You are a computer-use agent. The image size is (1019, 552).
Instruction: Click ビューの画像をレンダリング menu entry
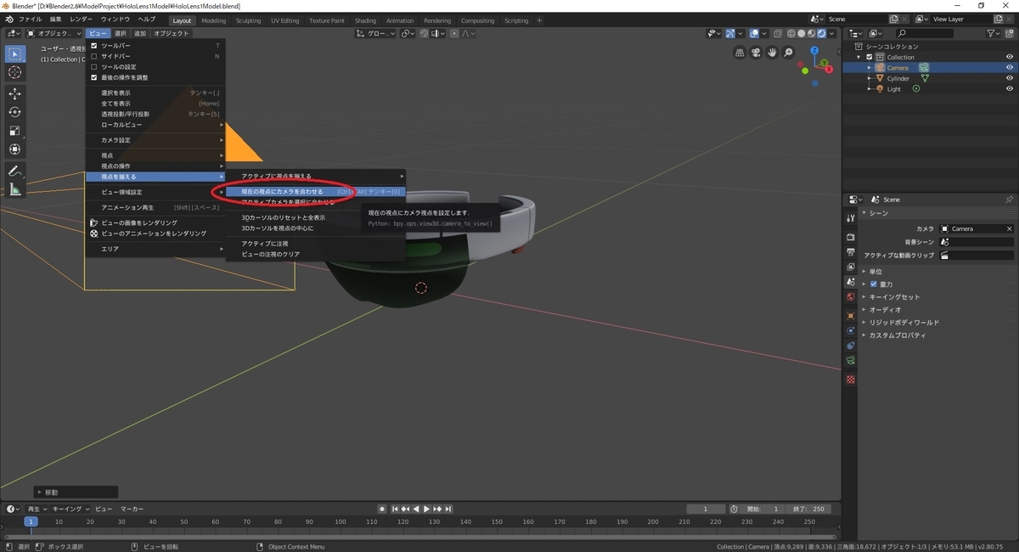click(139, 222)
